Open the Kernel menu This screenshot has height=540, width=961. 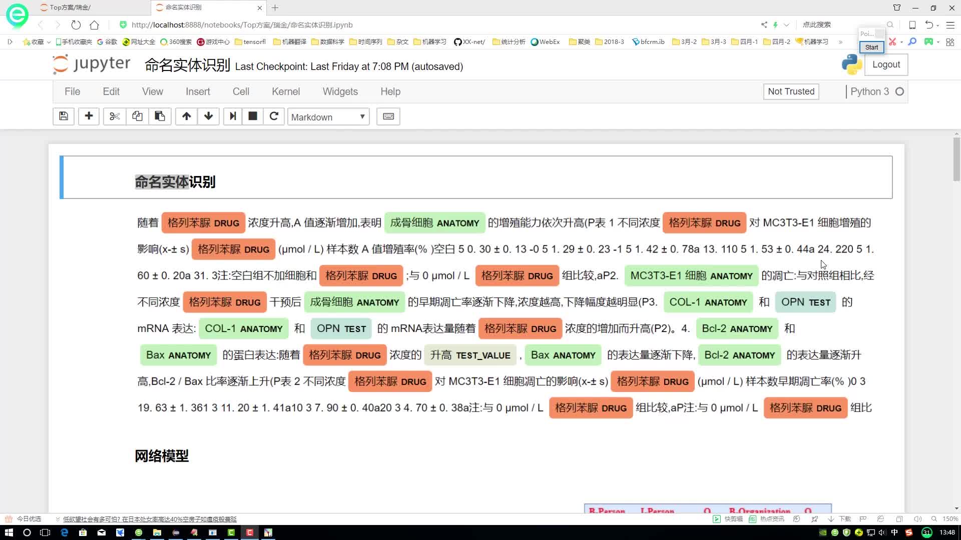(286, 91)
